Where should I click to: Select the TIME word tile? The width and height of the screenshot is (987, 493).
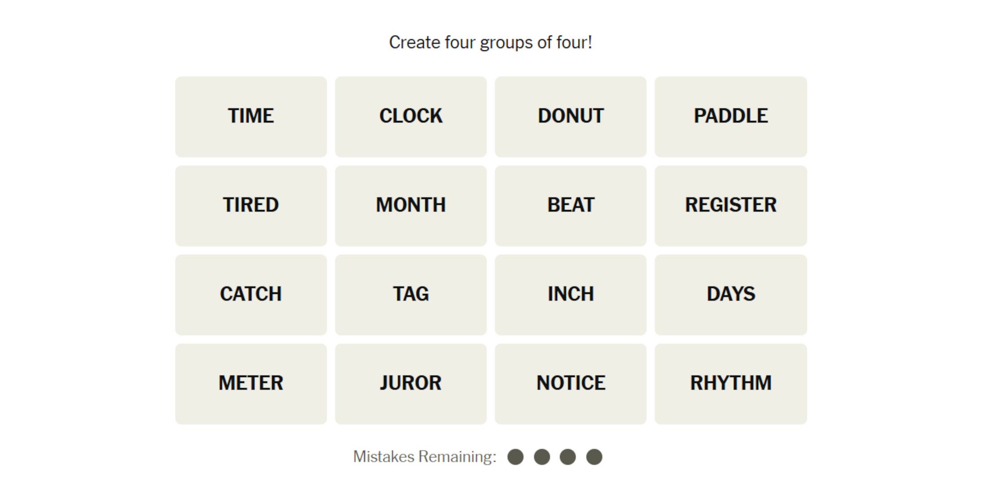[251, 117]
